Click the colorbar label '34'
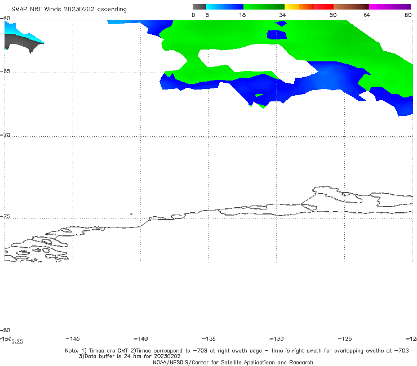417x366 pixels. click(x=282, y=15)
